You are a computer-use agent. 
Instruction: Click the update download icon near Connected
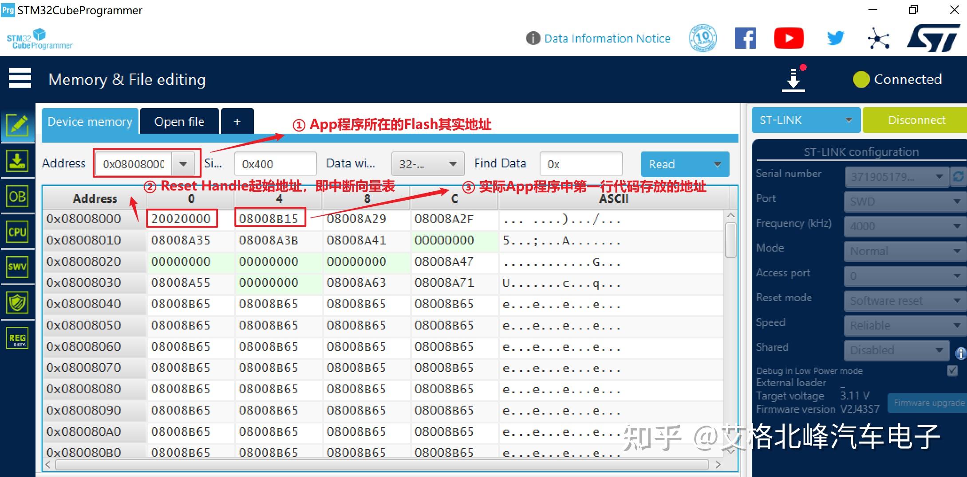[x=793, y=79]
